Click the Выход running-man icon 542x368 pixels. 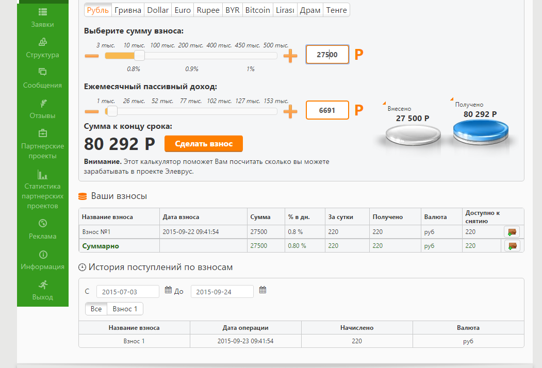click(x=43, y=285)
